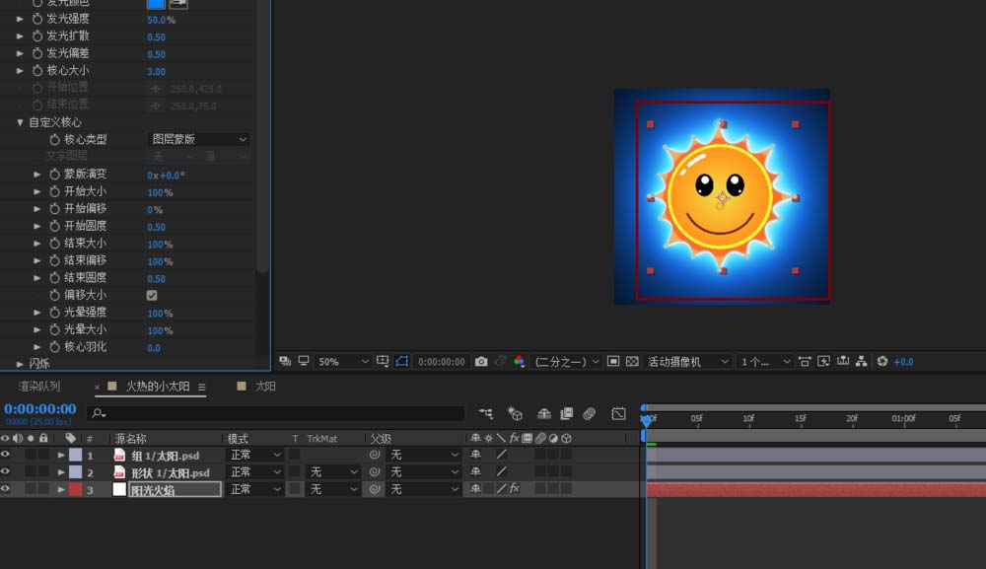This screenshot has width=986, height=569.
Task: Switch to the 太阳 composition tab
Action: 265,387
